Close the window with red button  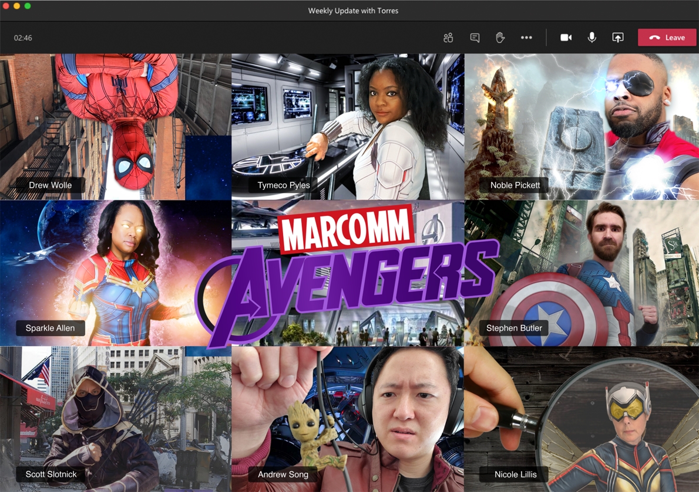(x=5, y=6)
